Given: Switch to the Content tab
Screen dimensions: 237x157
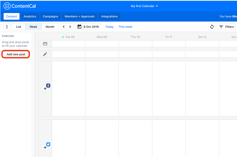Looking at the screenshot, I should pos(12,16).
